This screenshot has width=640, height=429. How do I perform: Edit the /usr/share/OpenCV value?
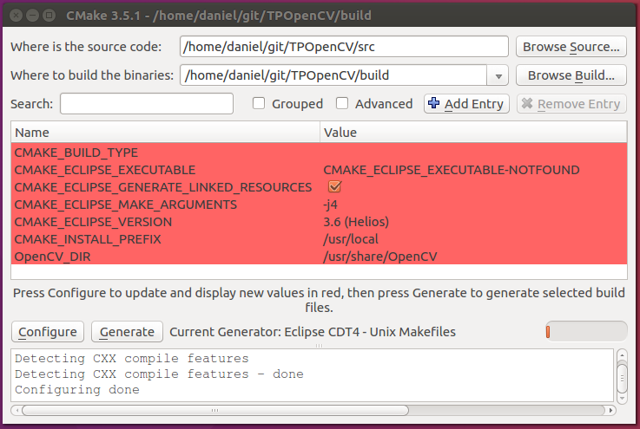click(380, 257)
